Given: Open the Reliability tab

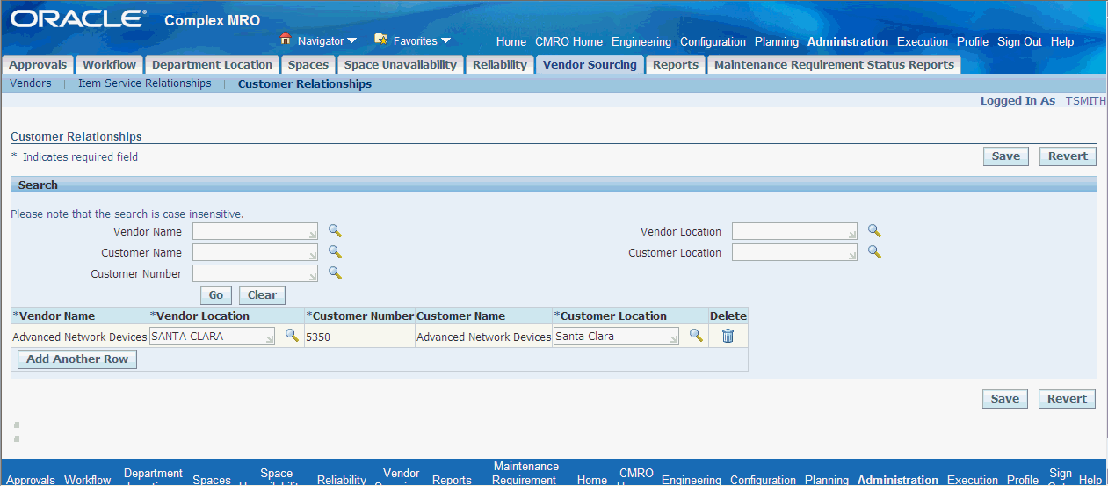Looking at the screenshot, I should [500, 64].
